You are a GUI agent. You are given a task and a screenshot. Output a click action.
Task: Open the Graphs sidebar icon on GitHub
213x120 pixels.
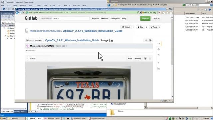coord(158,68)
